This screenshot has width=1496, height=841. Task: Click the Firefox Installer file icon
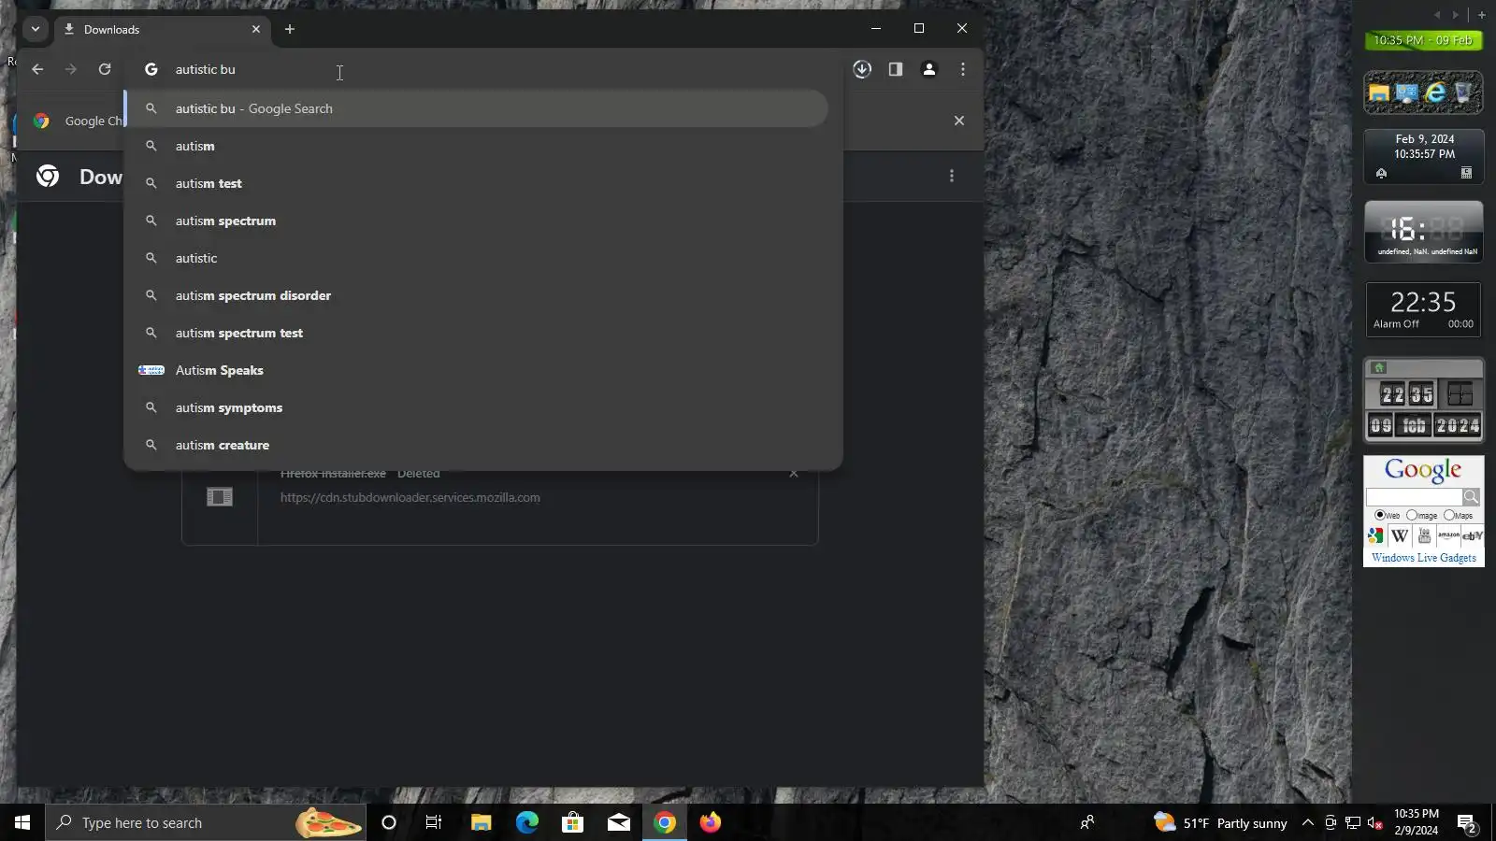(x=220, y=497)
